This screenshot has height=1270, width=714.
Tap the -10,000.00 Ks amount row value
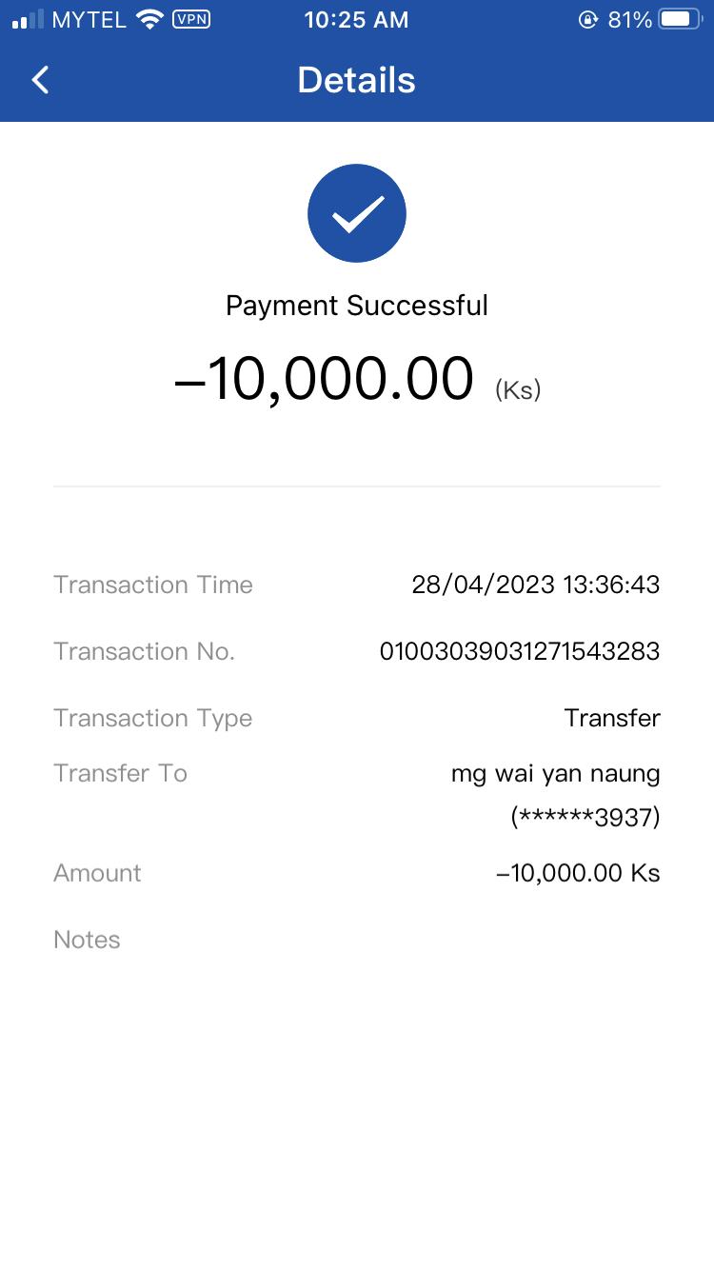[x=578, y=873]
